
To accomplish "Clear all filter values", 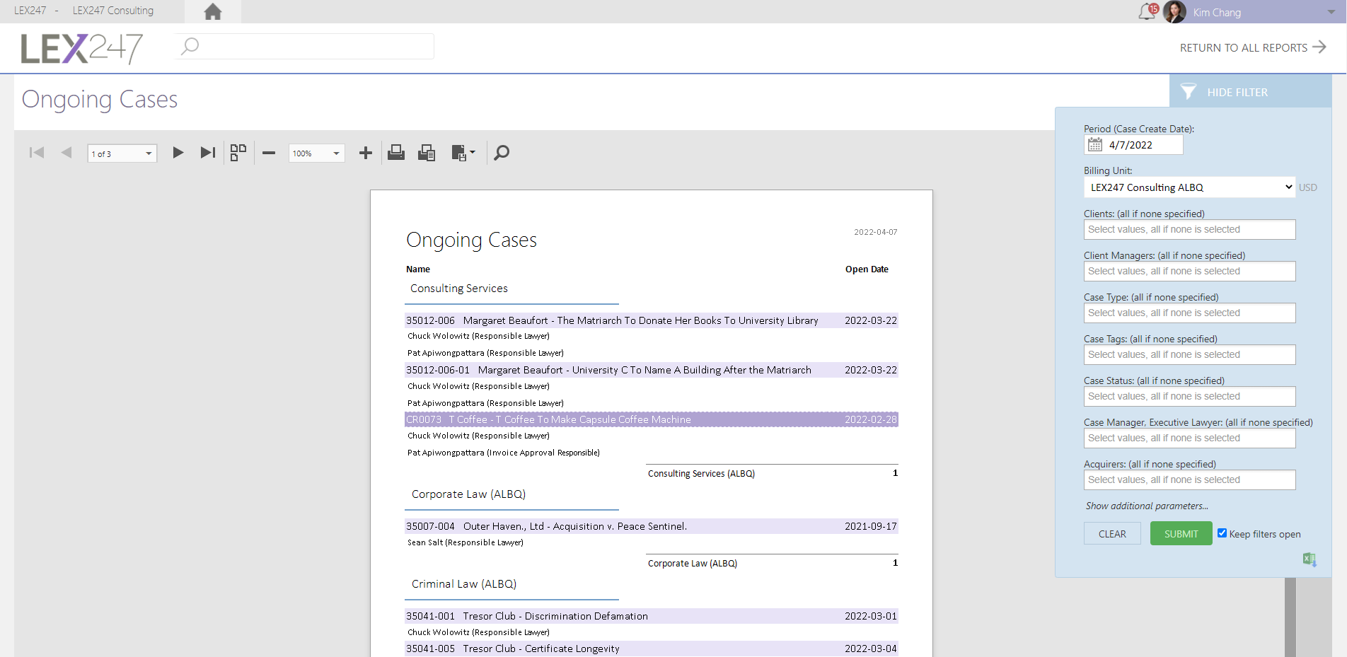I will 1112,534.
